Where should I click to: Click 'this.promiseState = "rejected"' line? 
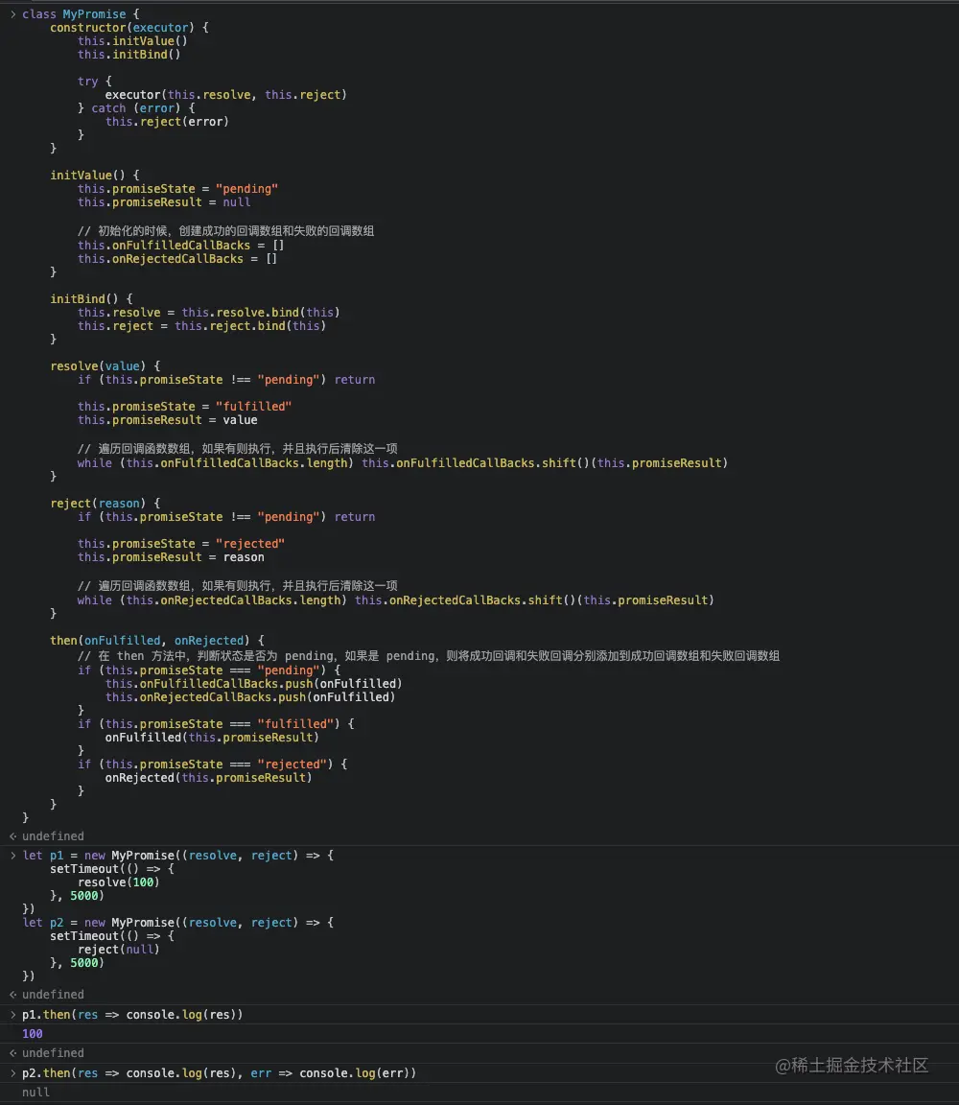click(181, 543)
